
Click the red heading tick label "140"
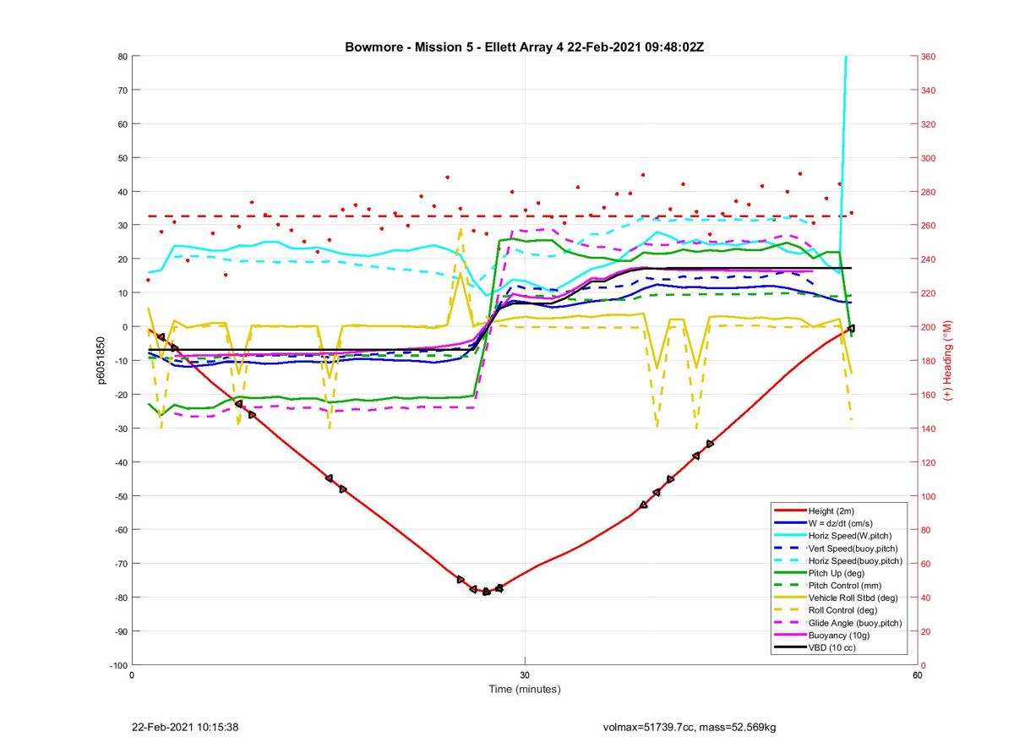pos(929,429)
